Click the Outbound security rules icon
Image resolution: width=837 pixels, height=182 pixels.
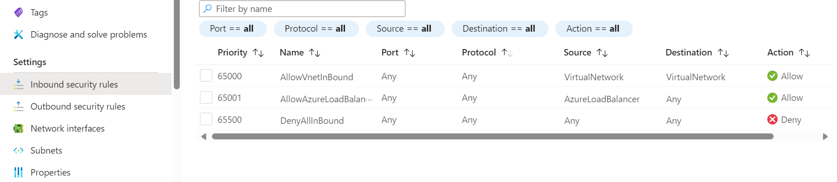(18, 106)
